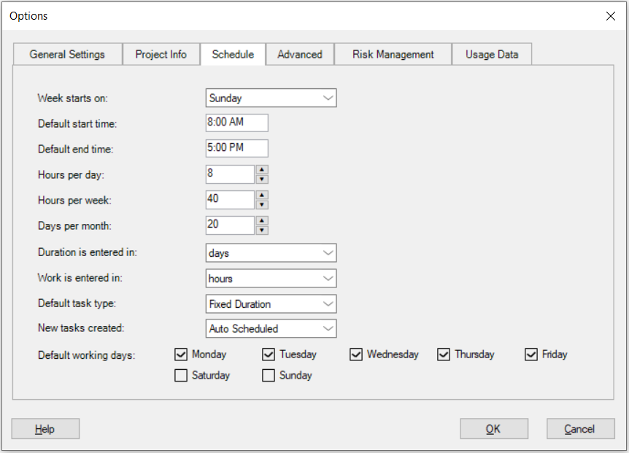Uncheck the Friday working day checkbox
Image resolution: width=629 pixels, height=453 pixels.
point(531,355)
